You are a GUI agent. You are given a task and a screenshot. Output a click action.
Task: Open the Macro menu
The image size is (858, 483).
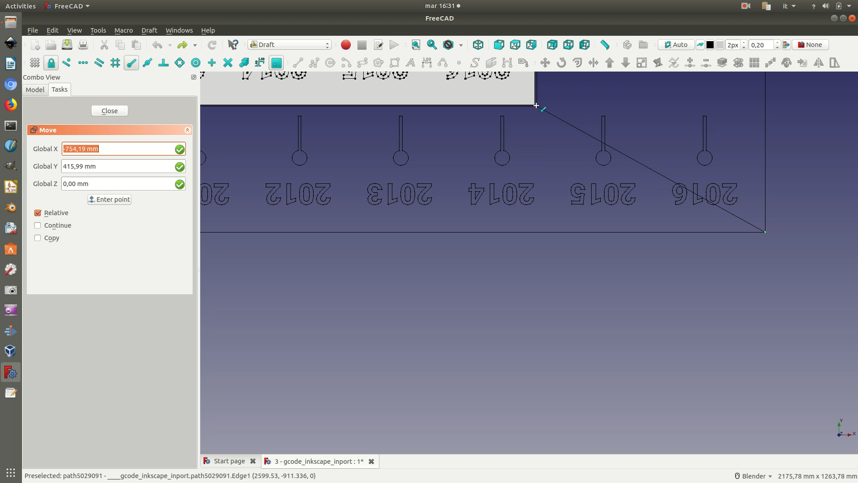(x=123, y=30)
